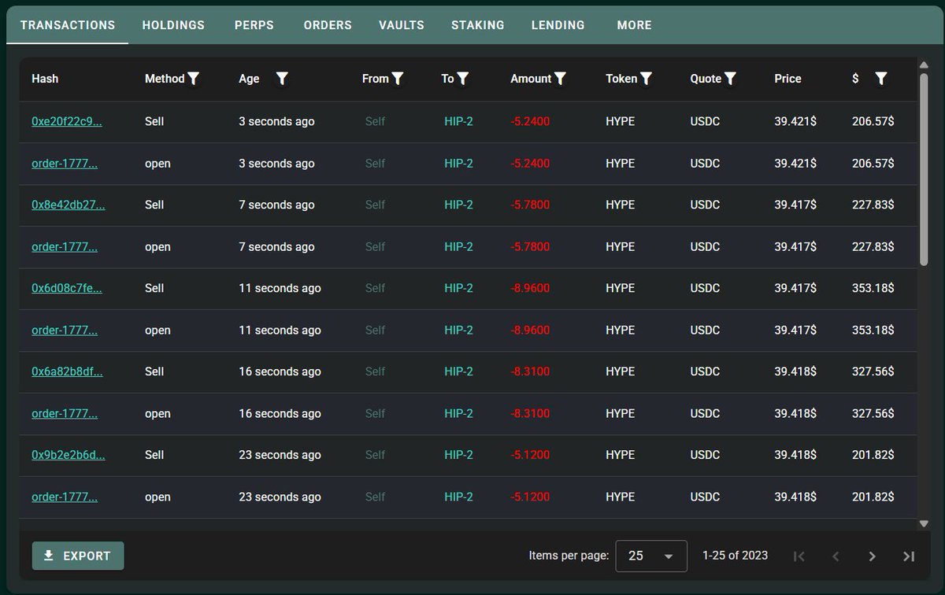Click the Age column filter icon
Screen dimensions: 945x595
tap(282, 79)
